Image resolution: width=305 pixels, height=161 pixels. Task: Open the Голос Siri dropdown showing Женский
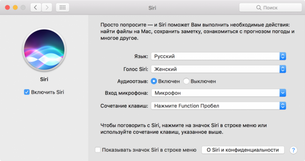click(x=219, y=69)
